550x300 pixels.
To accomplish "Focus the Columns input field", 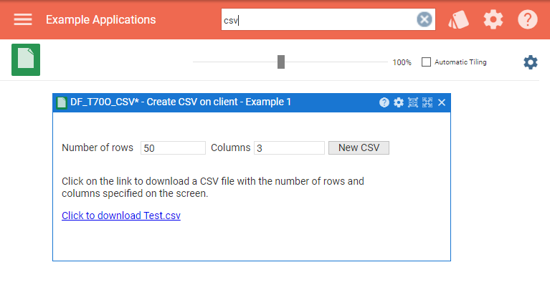I will pos(289,148).
